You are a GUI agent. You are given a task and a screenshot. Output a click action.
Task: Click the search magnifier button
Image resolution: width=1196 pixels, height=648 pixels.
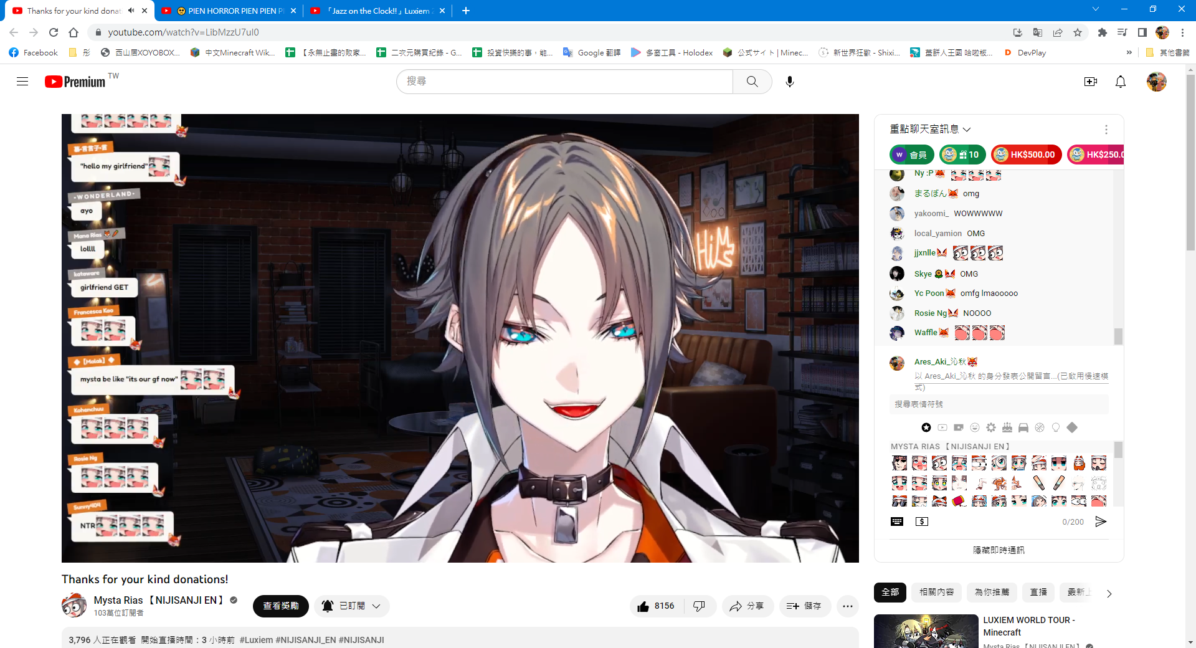pyautogui.click(x=752, y=82)
